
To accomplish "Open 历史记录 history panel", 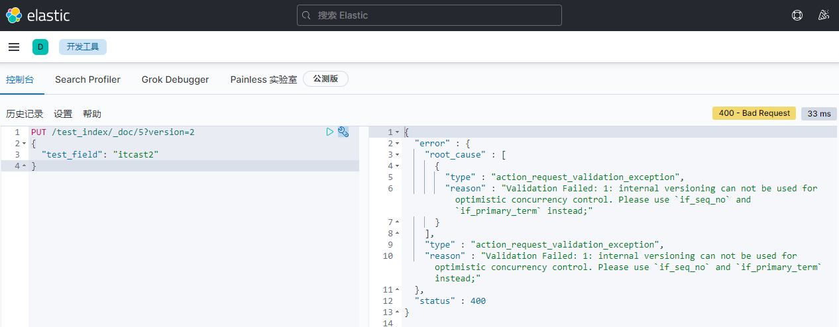I will pos(25,114).
